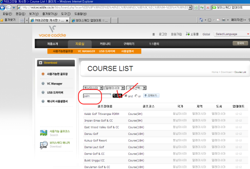Click the browser Back arrow button
Screen dimensions: 250x169
3,7
